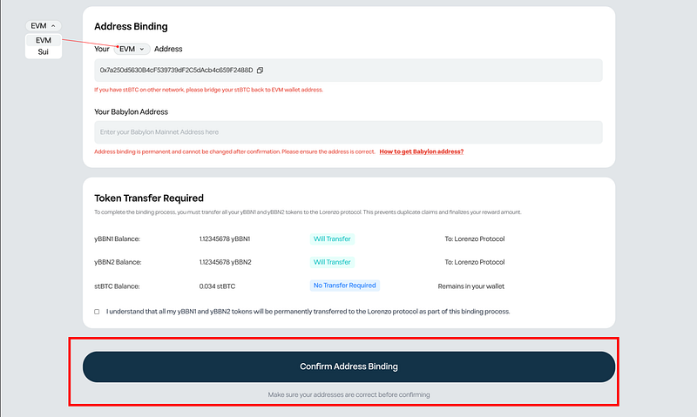697x417 pixels.
Task: Copy the EVM wallet address icon
Action: coord(260,71)
